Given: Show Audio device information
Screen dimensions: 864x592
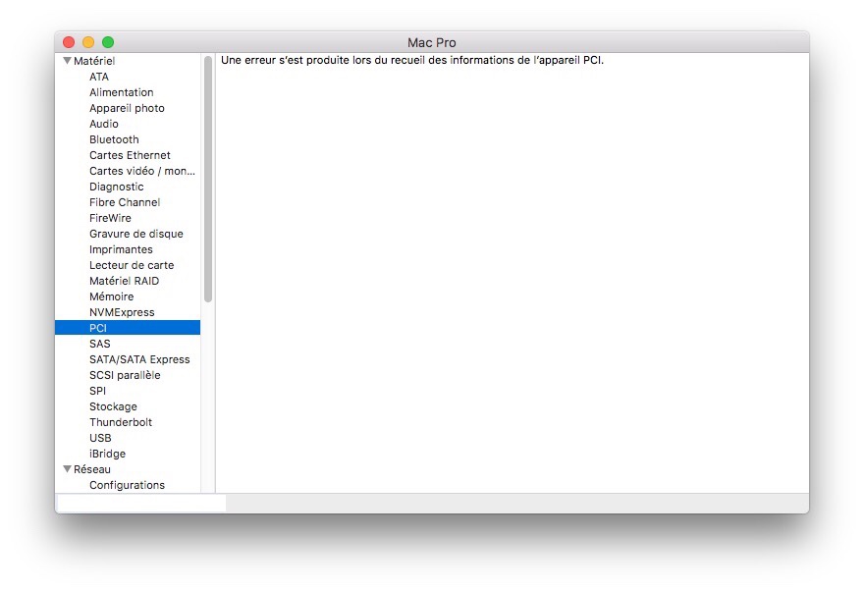Looking at the screenshot, I should pyautogui.click(x=103, y=124).
